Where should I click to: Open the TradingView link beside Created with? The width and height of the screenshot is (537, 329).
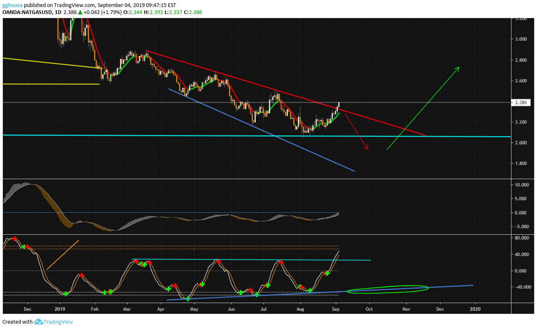[x=59, y=322]
